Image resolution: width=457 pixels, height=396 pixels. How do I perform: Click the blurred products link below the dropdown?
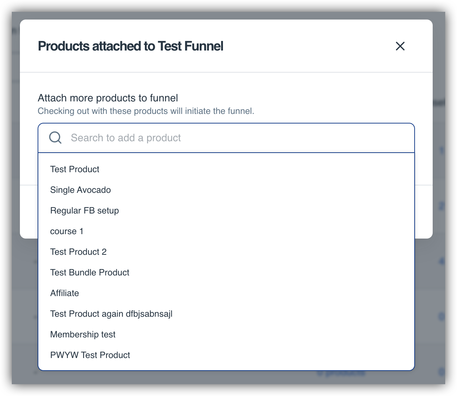point(341,373)
